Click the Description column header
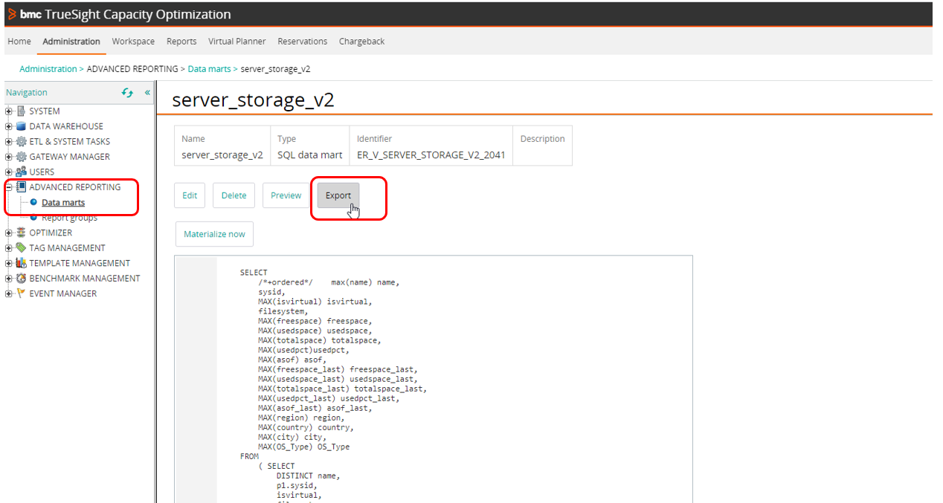Viewport: 943px width, 503px height. (542, 139)
